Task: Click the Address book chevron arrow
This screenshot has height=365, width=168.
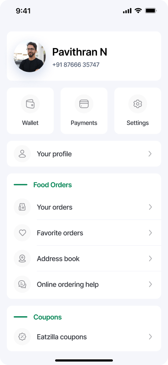Action: click(x=150, y=259)
